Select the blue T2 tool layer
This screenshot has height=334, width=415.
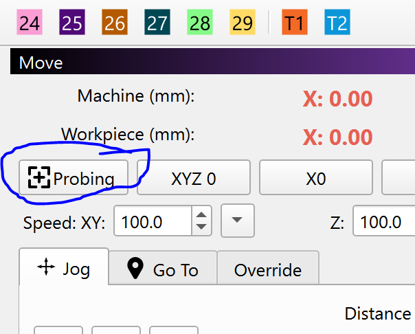(337, 23)
